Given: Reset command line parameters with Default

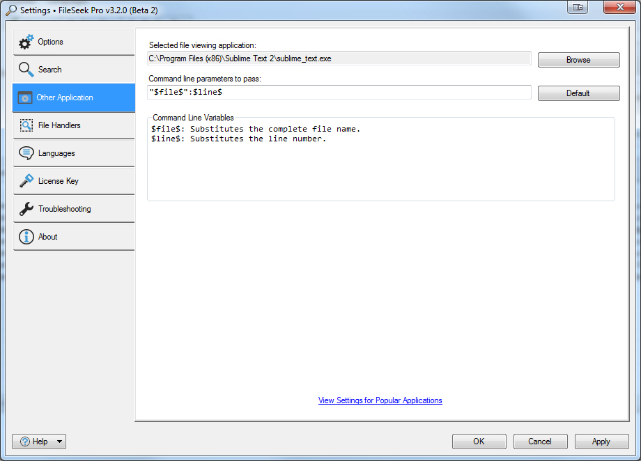Looking at the screenshot, I should click(x=578, y=93).
